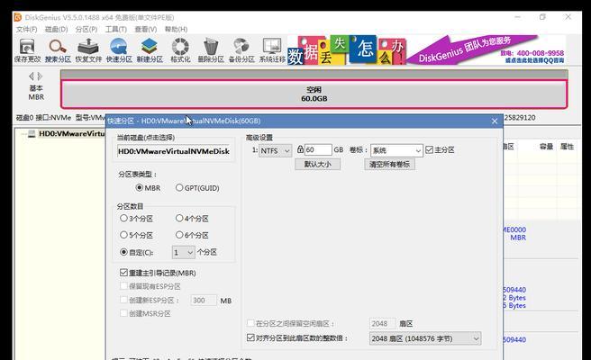Click the System Migration (系统迁移) icon
The width and height of the screenshot is (591, 360).
pos(272,50)
